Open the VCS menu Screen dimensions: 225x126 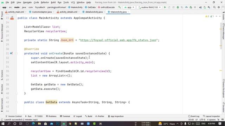[73, 2]
